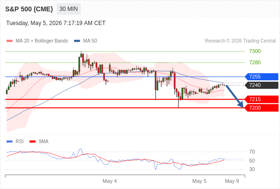This screenshot has height=189, width=280.
Task: Click the black 7240 current price tag
Action: (x=261, y=85)
